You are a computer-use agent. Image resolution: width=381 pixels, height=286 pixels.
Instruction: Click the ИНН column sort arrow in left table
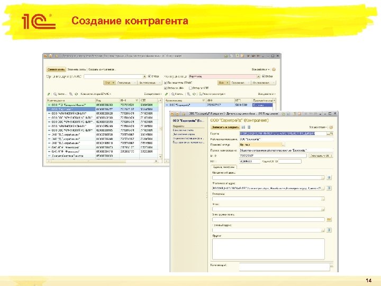(x=137, y=101)
